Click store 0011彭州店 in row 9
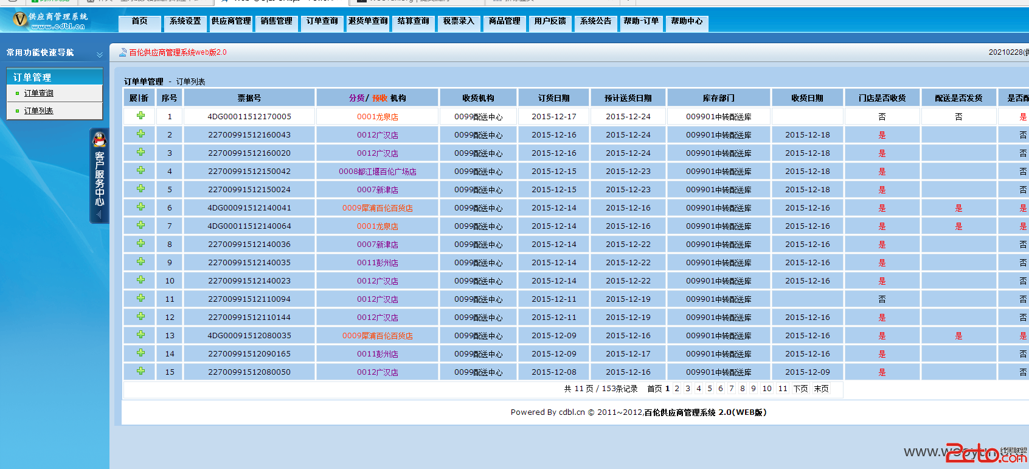This screenshot has width=1029, height=469. tap(378, 263)
